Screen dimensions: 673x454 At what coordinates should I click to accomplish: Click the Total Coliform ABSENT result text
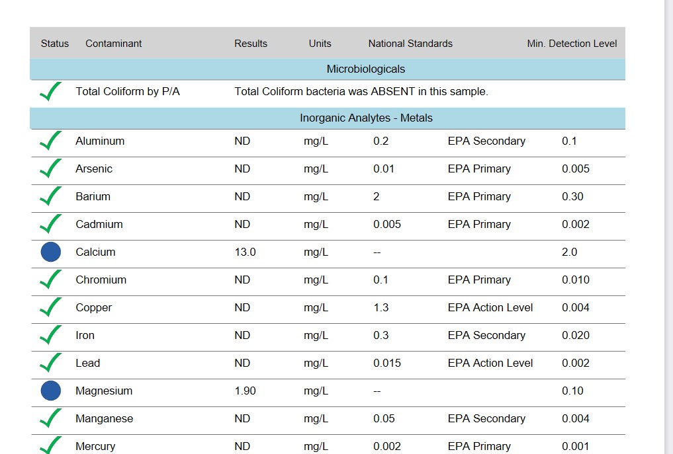(x=361, y=91)
